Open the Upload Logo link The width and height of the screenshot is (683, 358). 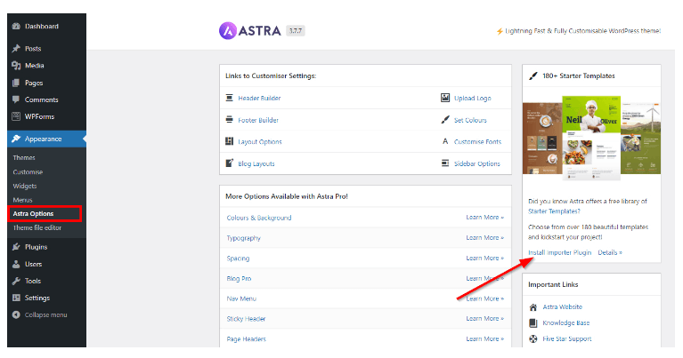pos(473,99)
